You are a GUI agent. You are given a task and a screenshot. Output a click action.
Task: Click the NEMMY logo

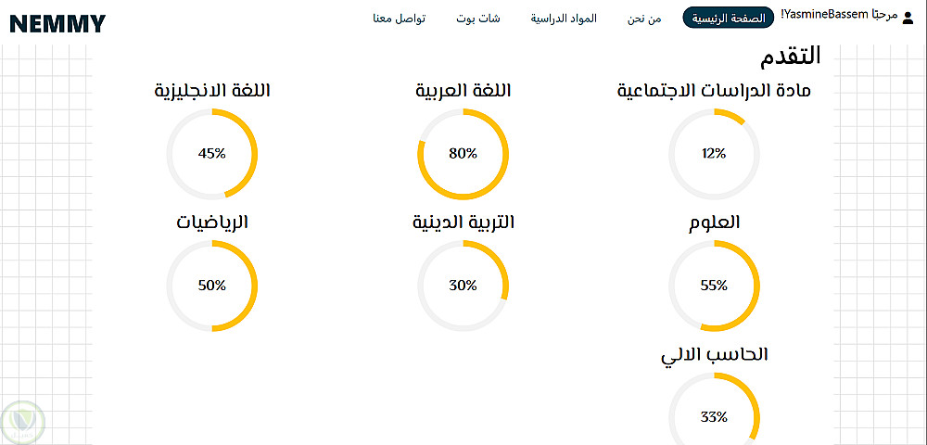[x=57, y=23]
